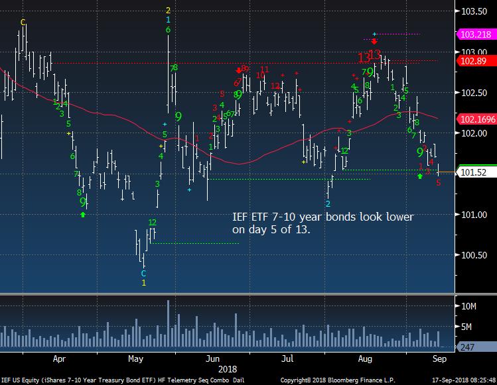
Task: Select the 100.50 price axis label
Action: (474, 255)
